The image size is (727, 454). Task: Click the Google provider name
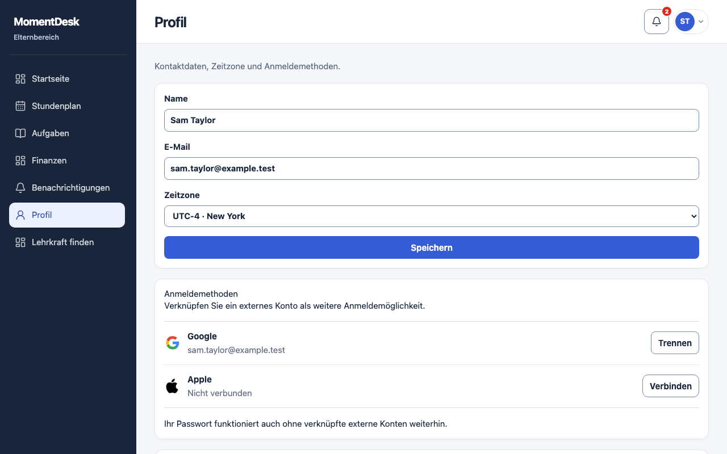pos(202,337)
